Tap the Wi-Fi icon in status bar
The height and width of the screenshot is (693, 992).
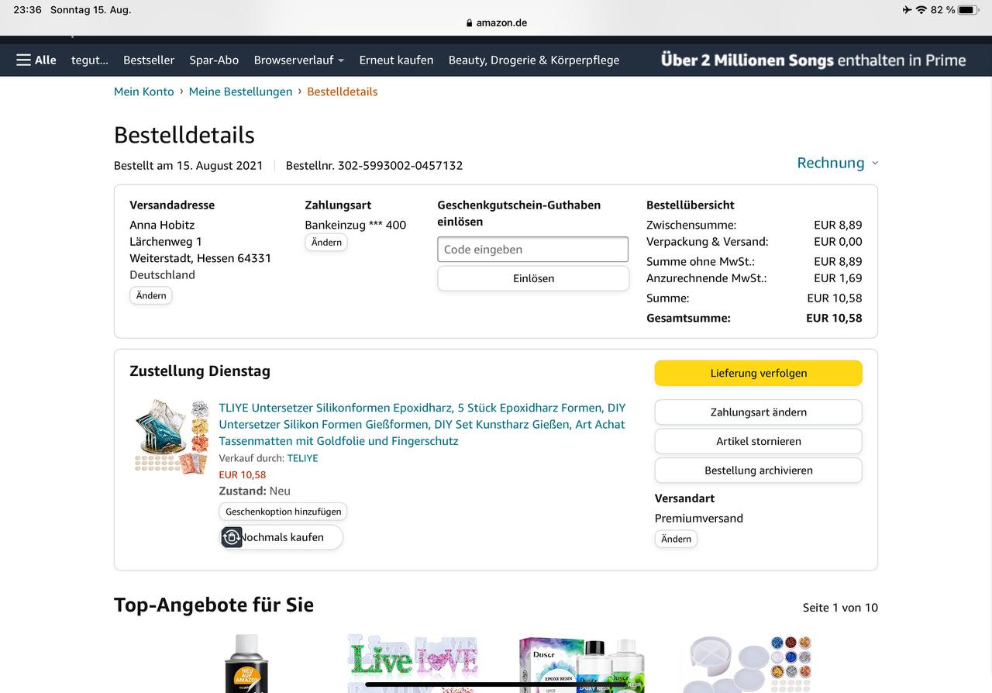[x=921, y=10]
